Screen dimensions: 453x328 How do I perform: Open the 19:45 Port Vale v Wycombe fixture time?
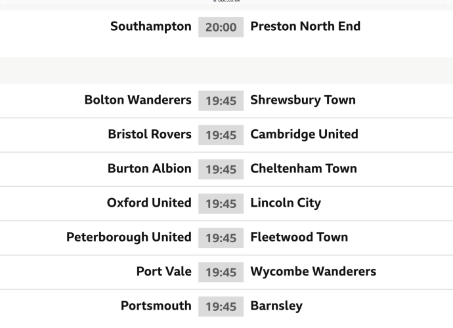pos(221,272)
